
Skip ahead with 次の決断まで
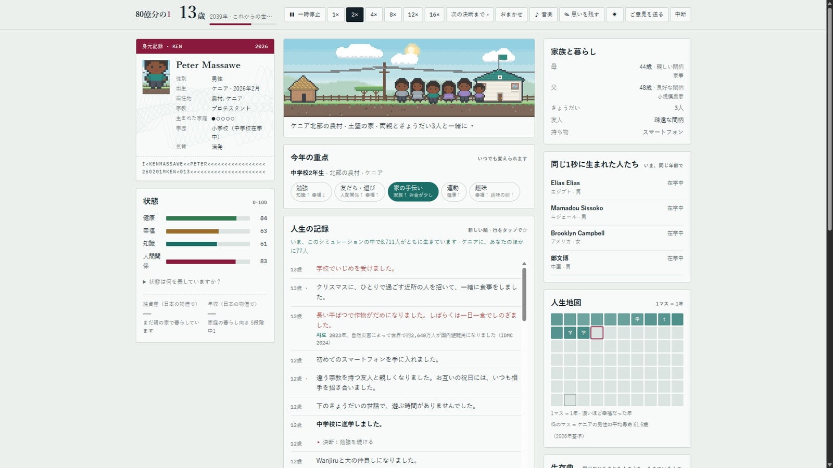coord(470,15)
